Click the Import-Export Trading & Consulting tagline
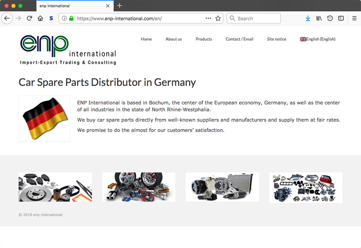This screenshot has height=248, width=361. coord(68,63)
